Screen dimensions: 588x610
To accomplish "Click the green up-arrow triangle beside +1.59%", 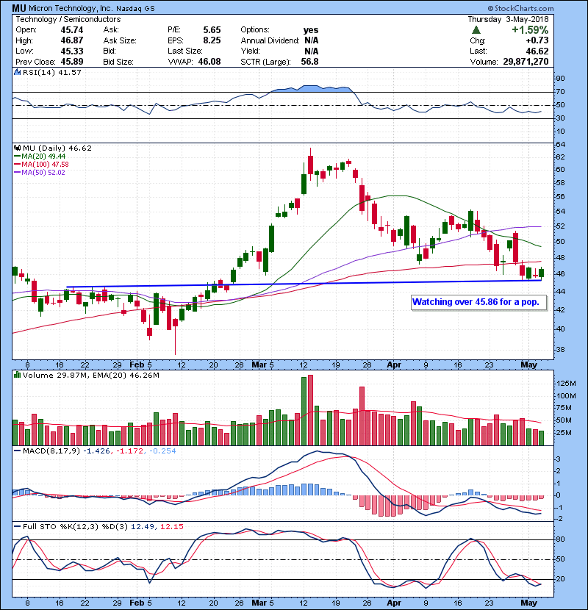I will point(476,30).
